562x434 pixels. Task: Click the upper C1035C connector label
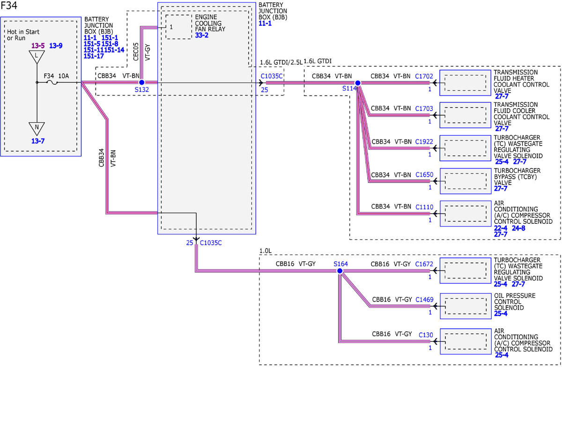(x=272, y=76)
